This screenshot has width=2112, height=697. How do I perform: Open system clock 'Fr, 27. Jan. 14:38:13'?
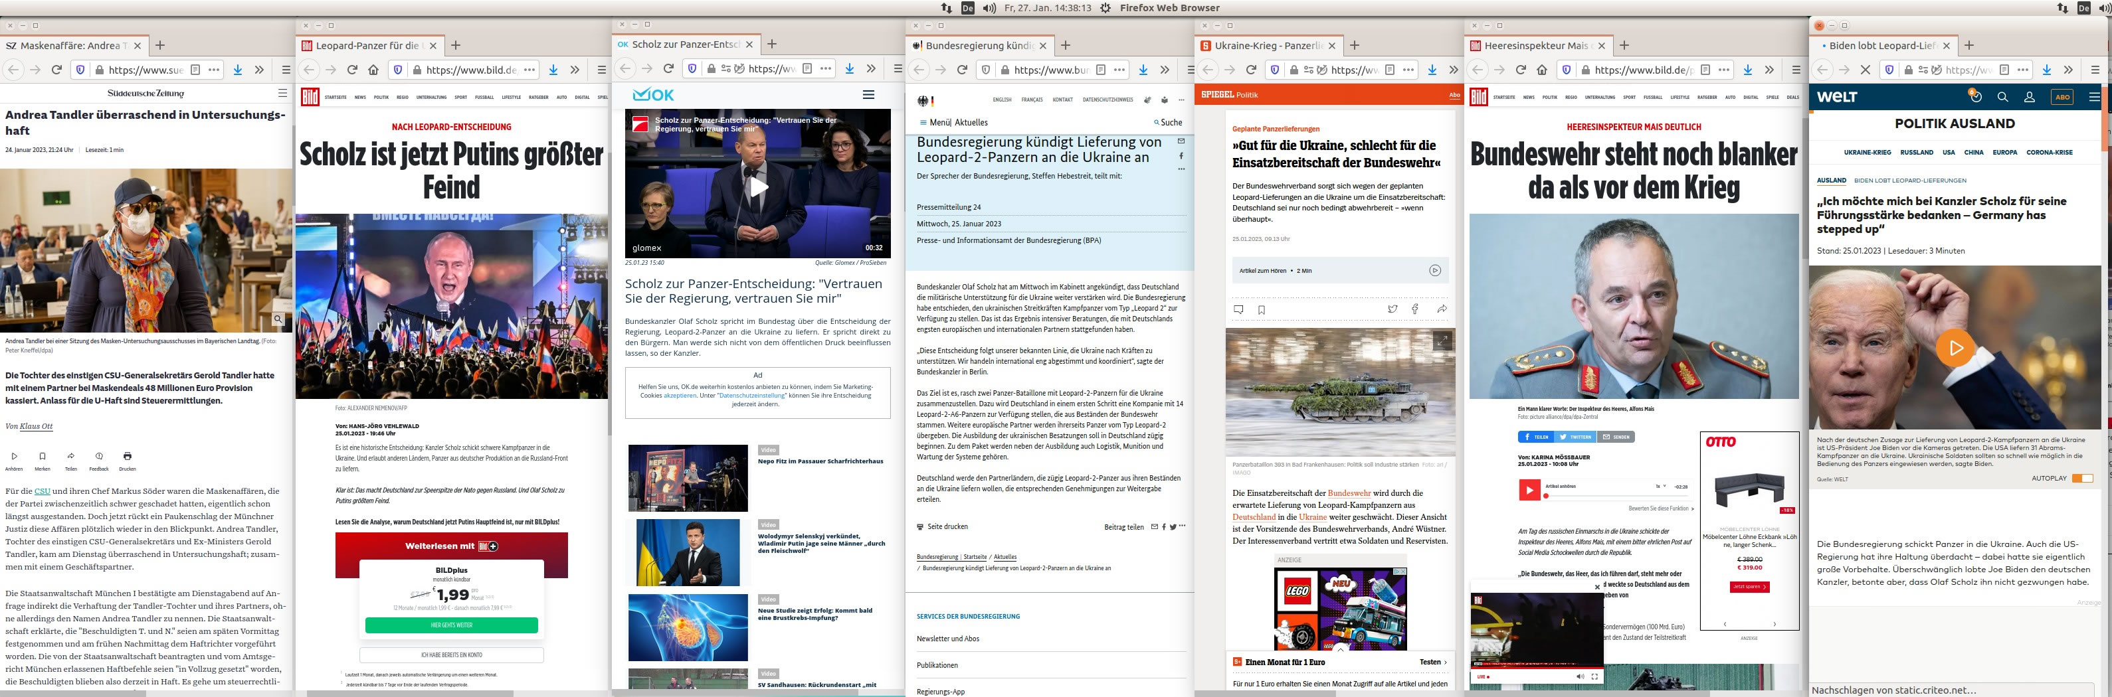coord(1047,7)
